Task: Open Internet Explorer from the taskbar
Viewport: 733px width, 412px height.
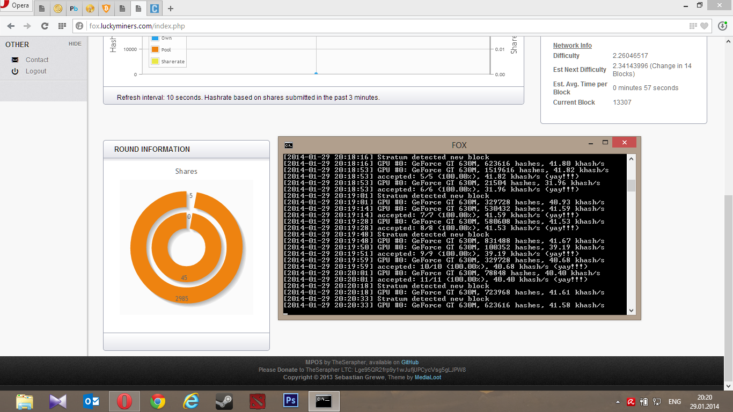Action: pos(191,401)
